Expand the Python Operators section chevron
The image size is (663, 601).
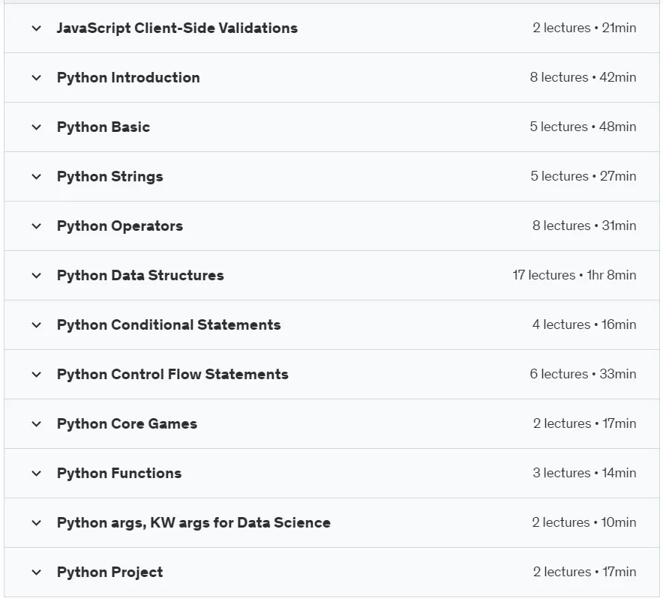(x=36, y=226)
